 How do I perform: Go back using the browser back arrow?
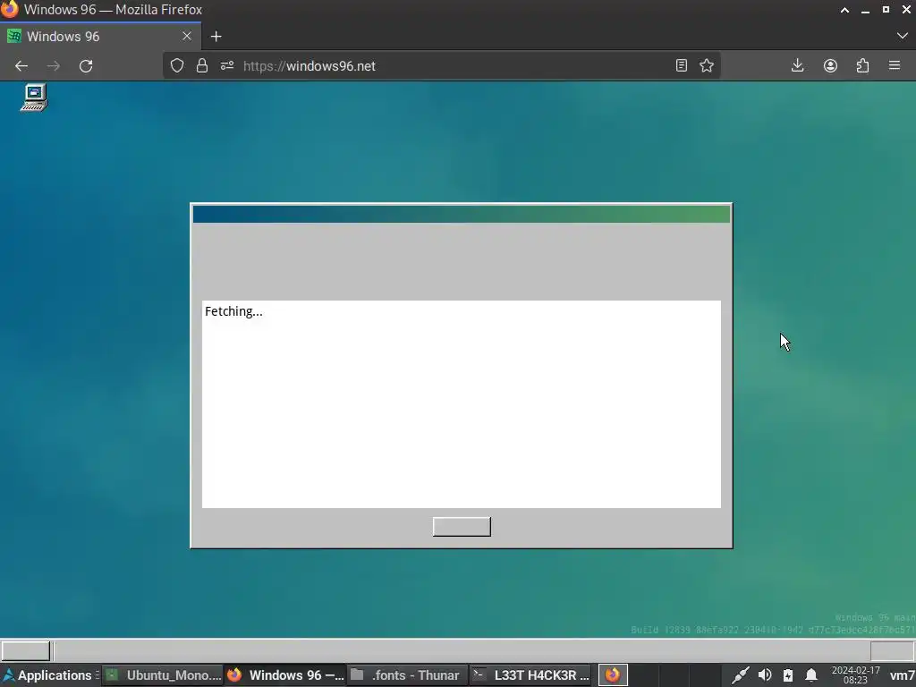(x=21, y=66)
